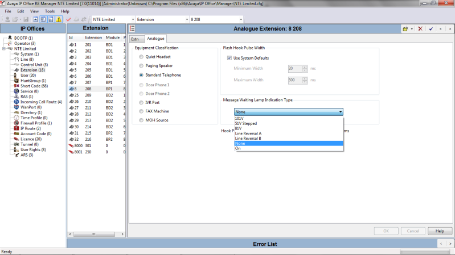The height and width of the screenshot is (255, 455).
Task: Click the Help button
Action: [x=440, y=231]
